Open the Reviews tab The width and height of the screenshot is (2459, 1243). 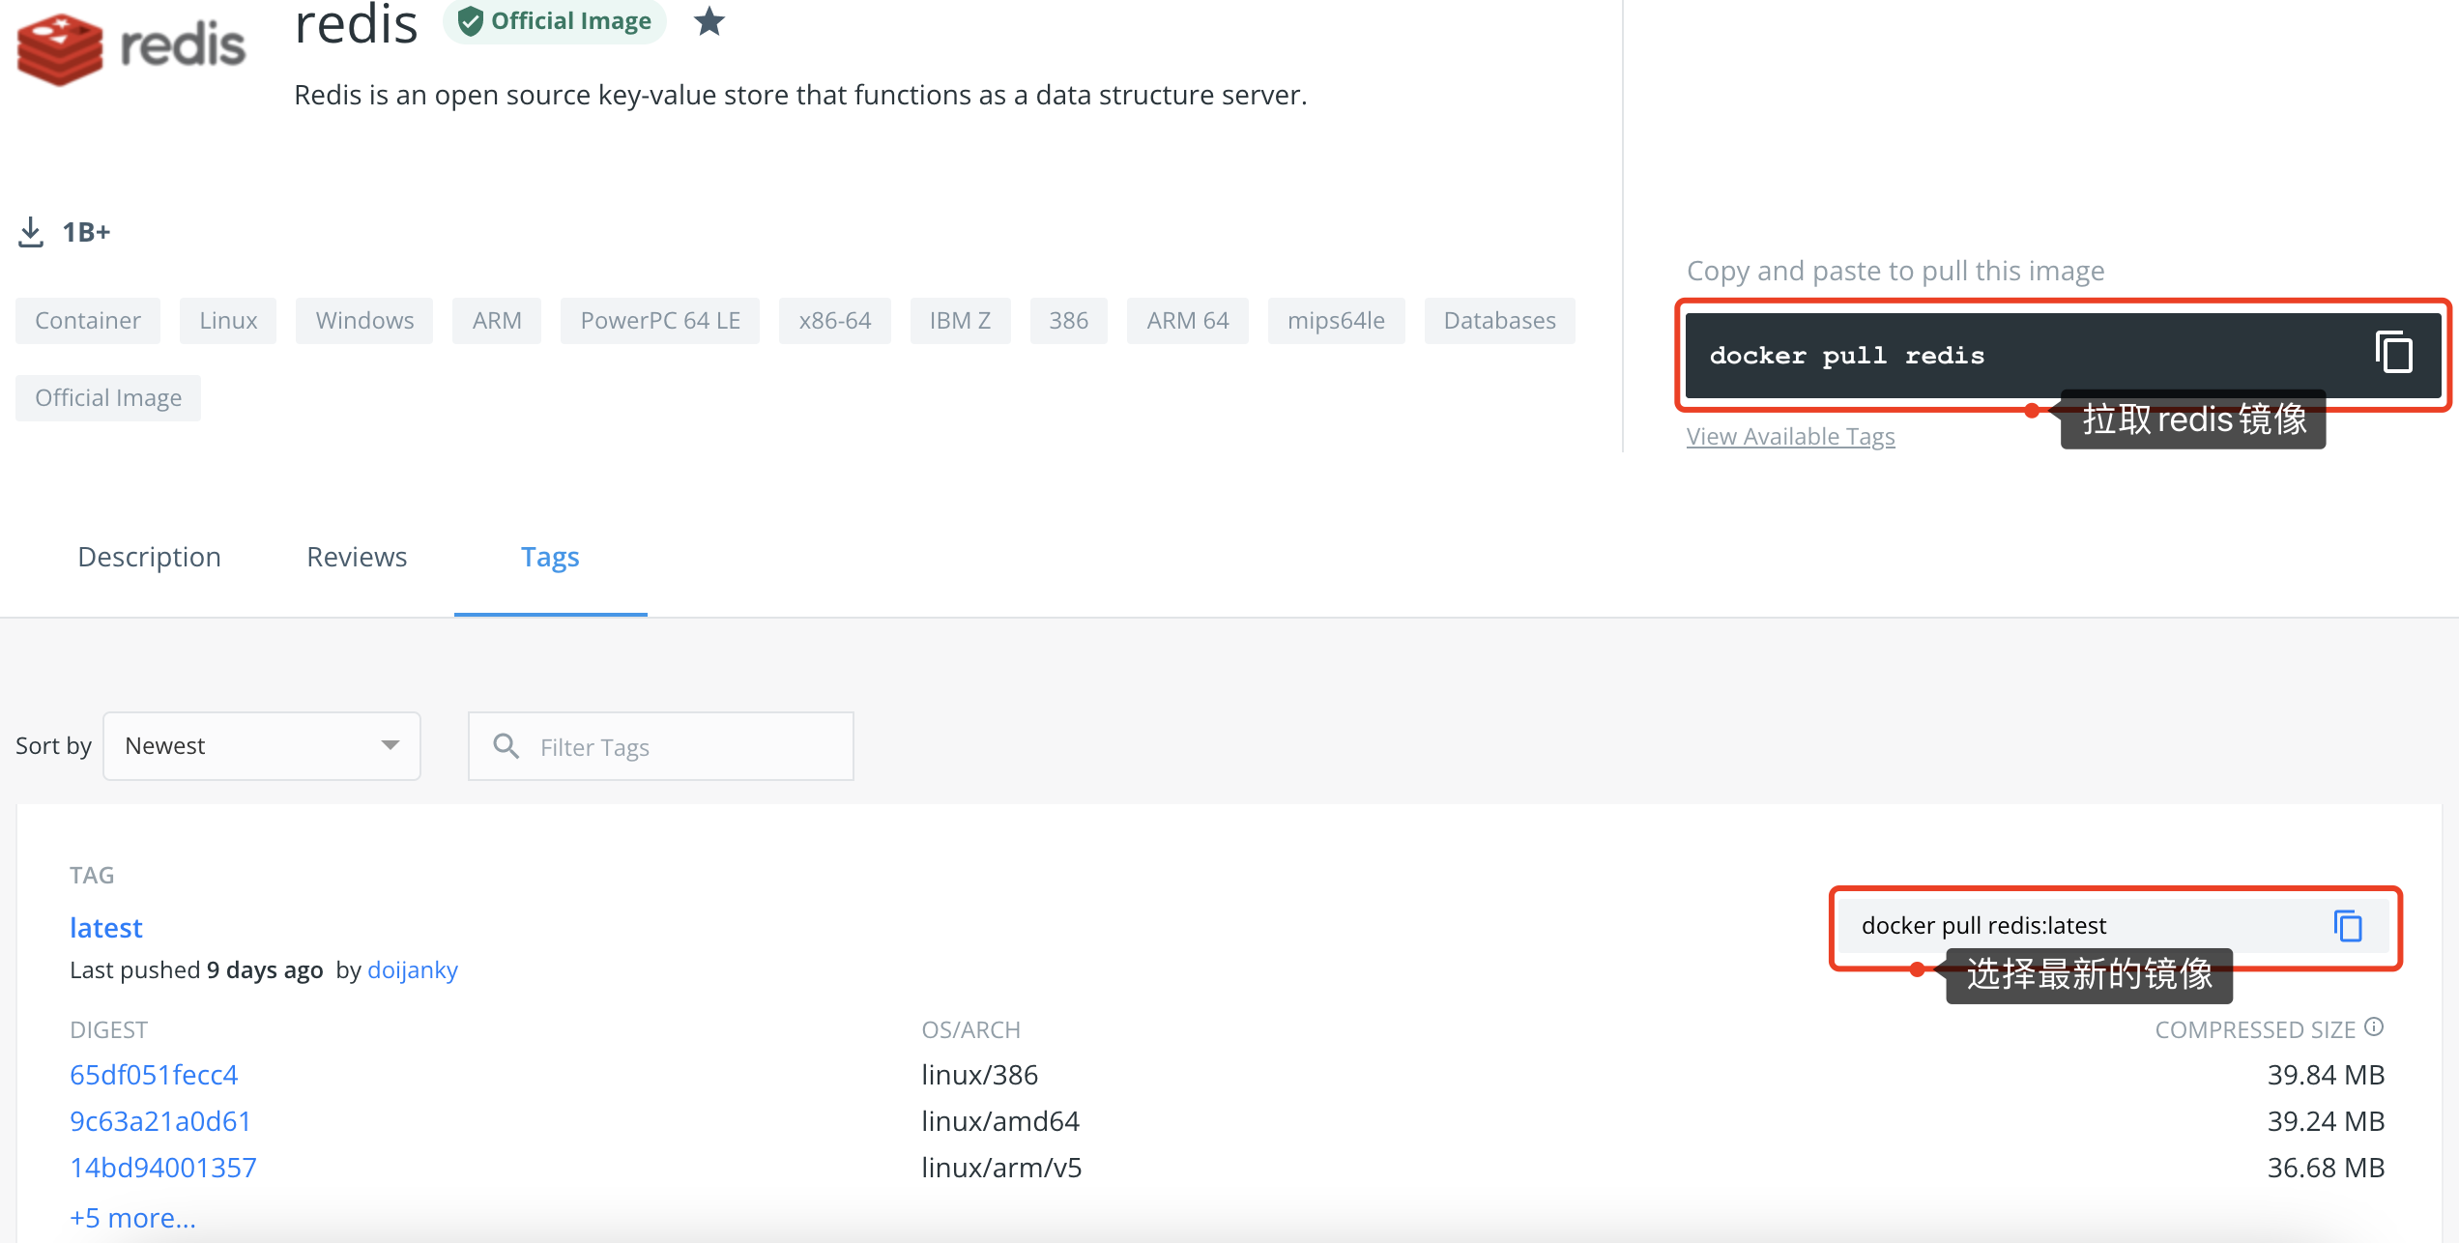coord(357,558)
